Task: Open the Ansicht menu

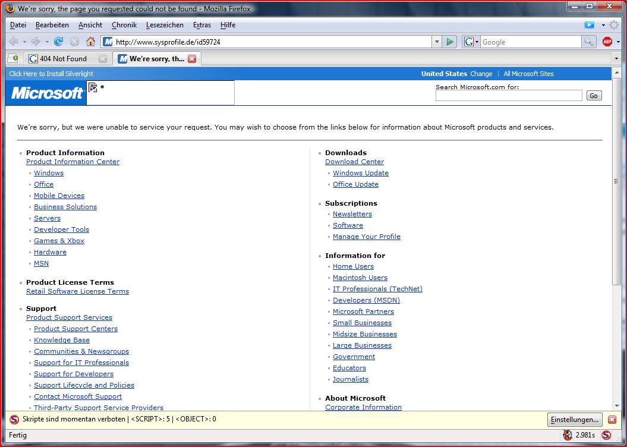Action: (x=90, y=25)
